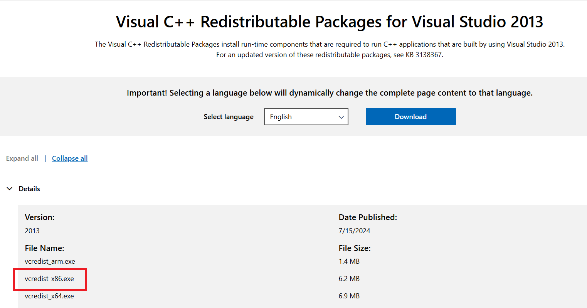Viewport: 587px width, 308px height.
Task: Click the Expand all link
Action: point(22,158)
